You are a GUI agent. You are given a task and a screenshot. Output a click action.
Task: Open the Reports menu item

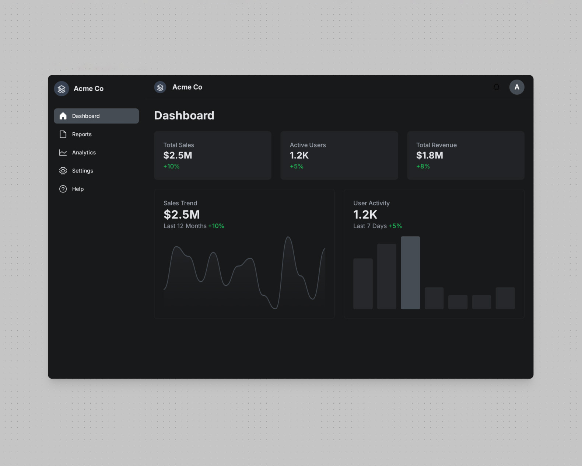(x=96, y=134)
